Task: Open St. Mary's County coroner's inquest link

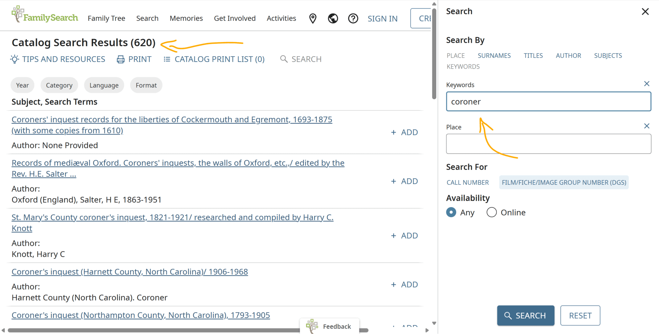Action: tap(172, 217)
